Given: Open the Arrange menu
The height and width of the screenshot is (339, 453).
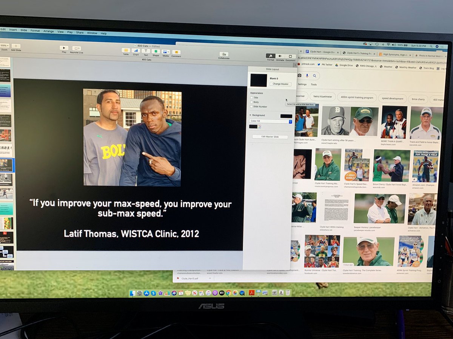Looking at the screenshot, I should tap(48, 31).
